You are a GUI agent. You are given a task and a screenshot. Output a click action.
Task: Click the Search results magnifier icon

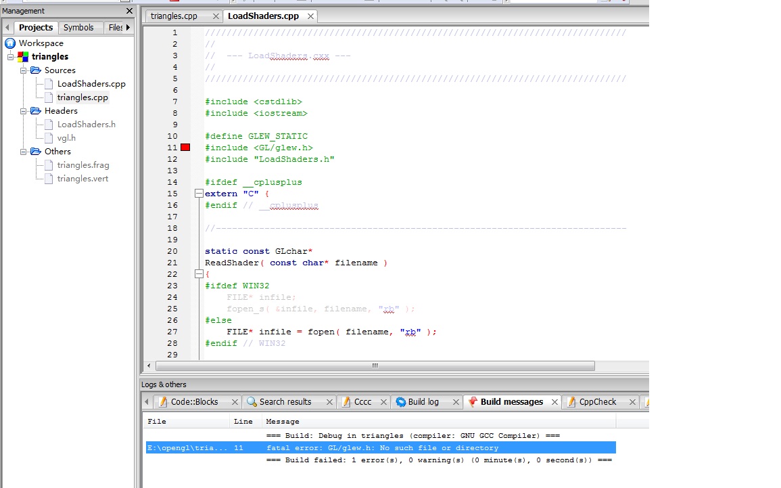(252, 402)
